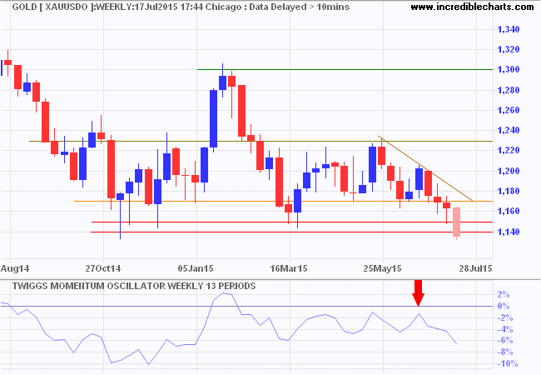Select the 28Jul15 date label
Image resolution: width=541 pixels, height=375 pixels.
tap(475, 268)
